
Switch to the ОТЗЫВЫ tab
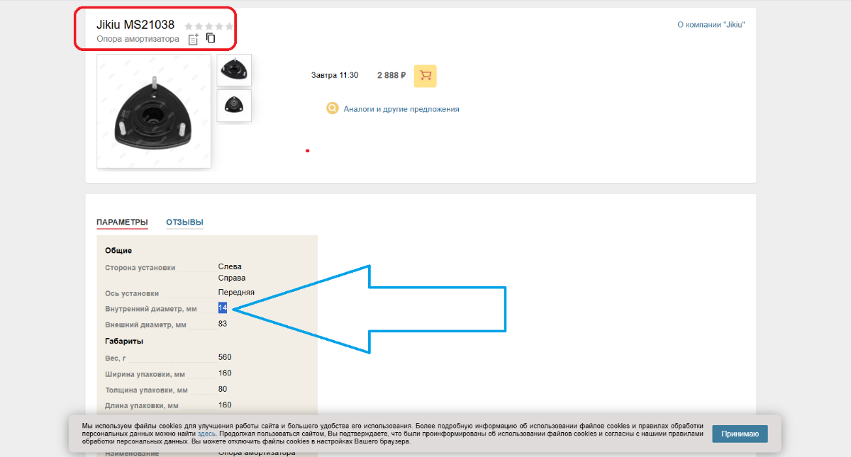tap(185, 222)
